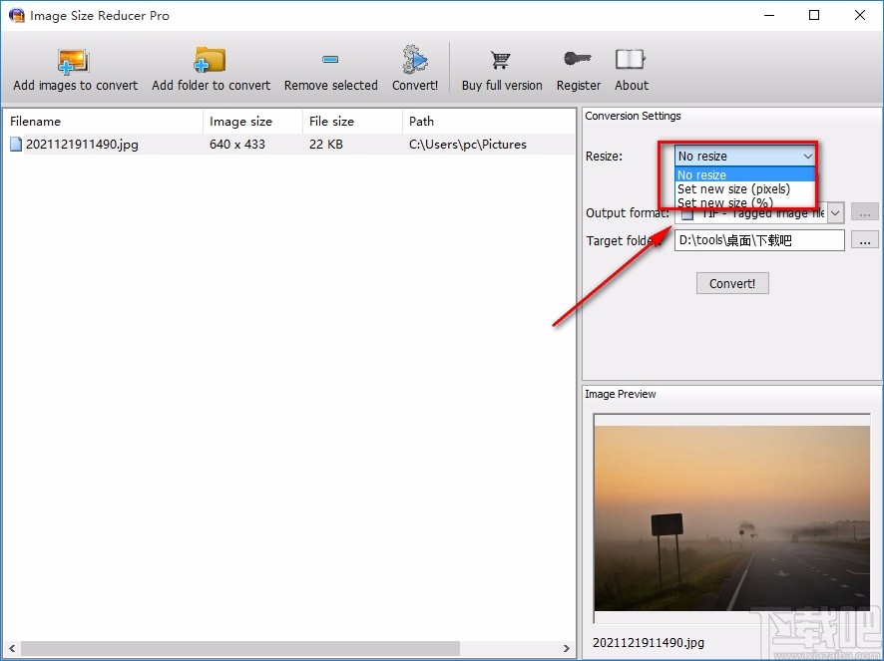The width and height of the screenshot is (884, 661).
Task: Click the Target folder path field
Action: pyautogui.click(x=758, y=240)
